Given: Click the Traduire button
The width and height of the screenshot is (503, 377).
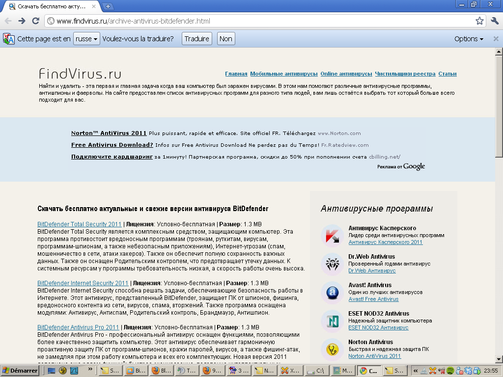Looking at the screenshot, I should coord(196,39).
